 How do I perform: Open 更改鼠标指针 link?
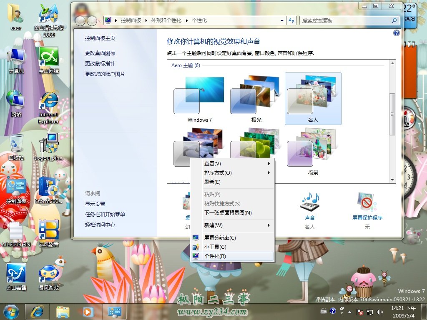tap(100, 63)
